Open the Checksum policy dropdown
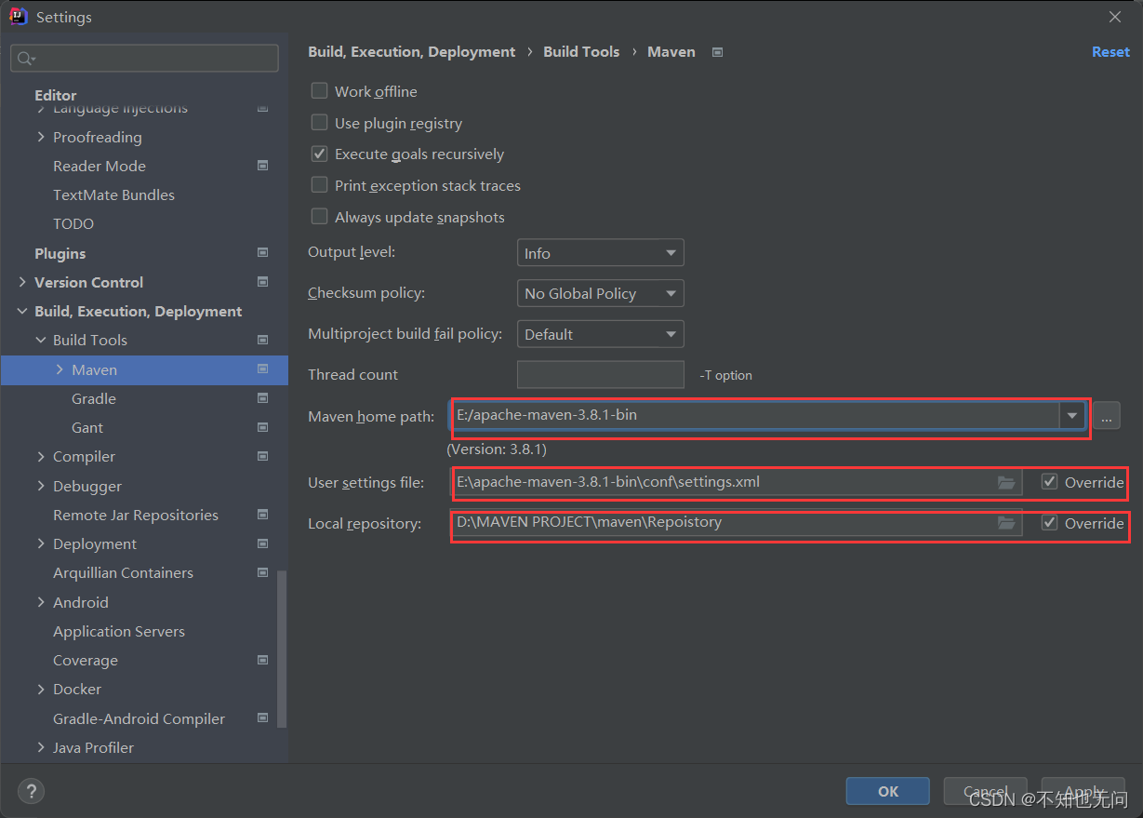 pos(600,293)
